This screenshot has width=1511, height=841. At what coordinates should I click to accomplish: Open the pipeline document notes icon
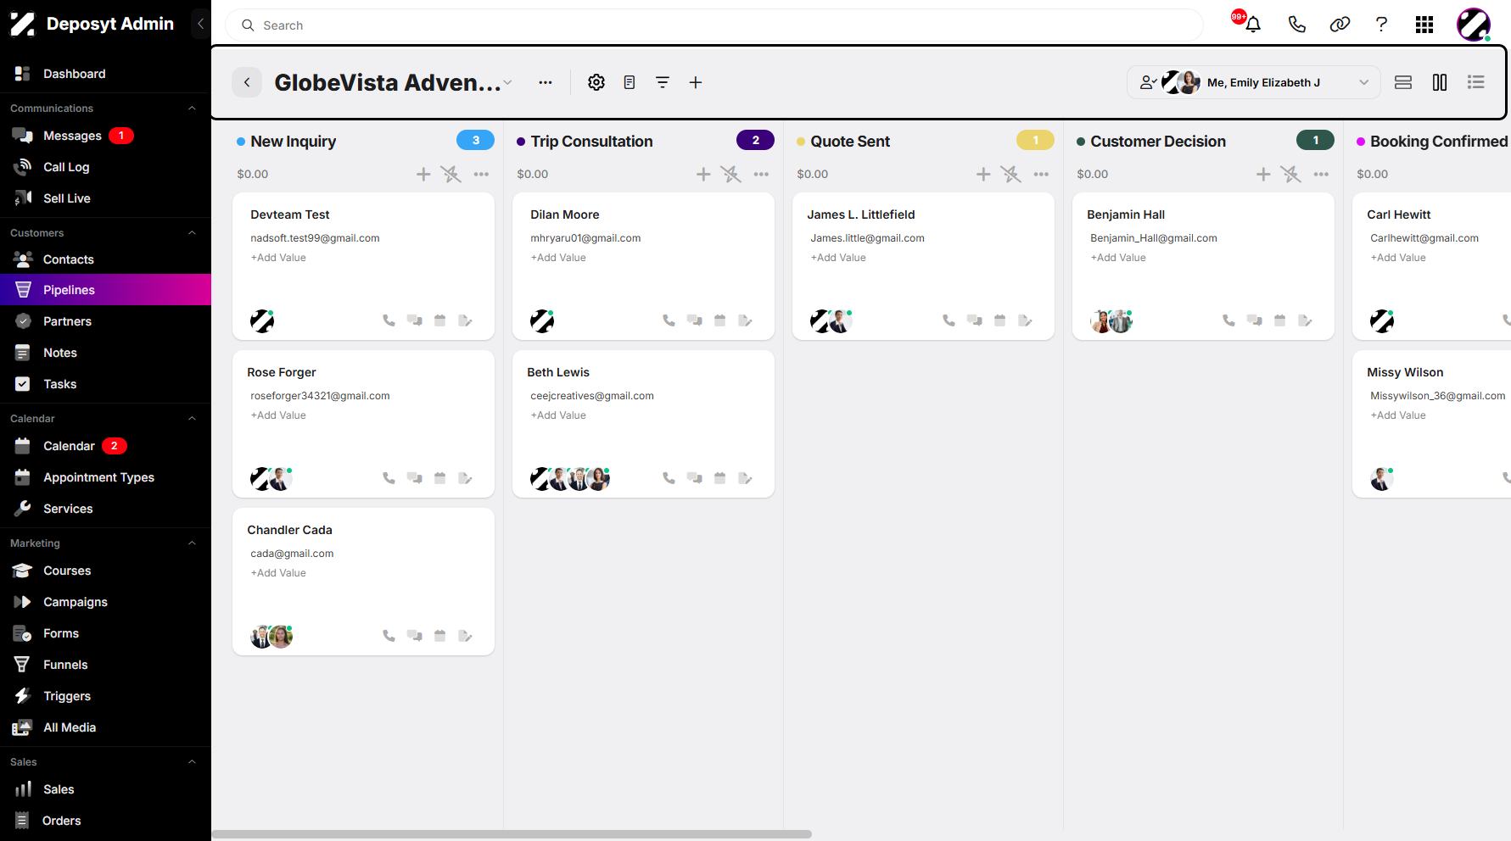630,82
